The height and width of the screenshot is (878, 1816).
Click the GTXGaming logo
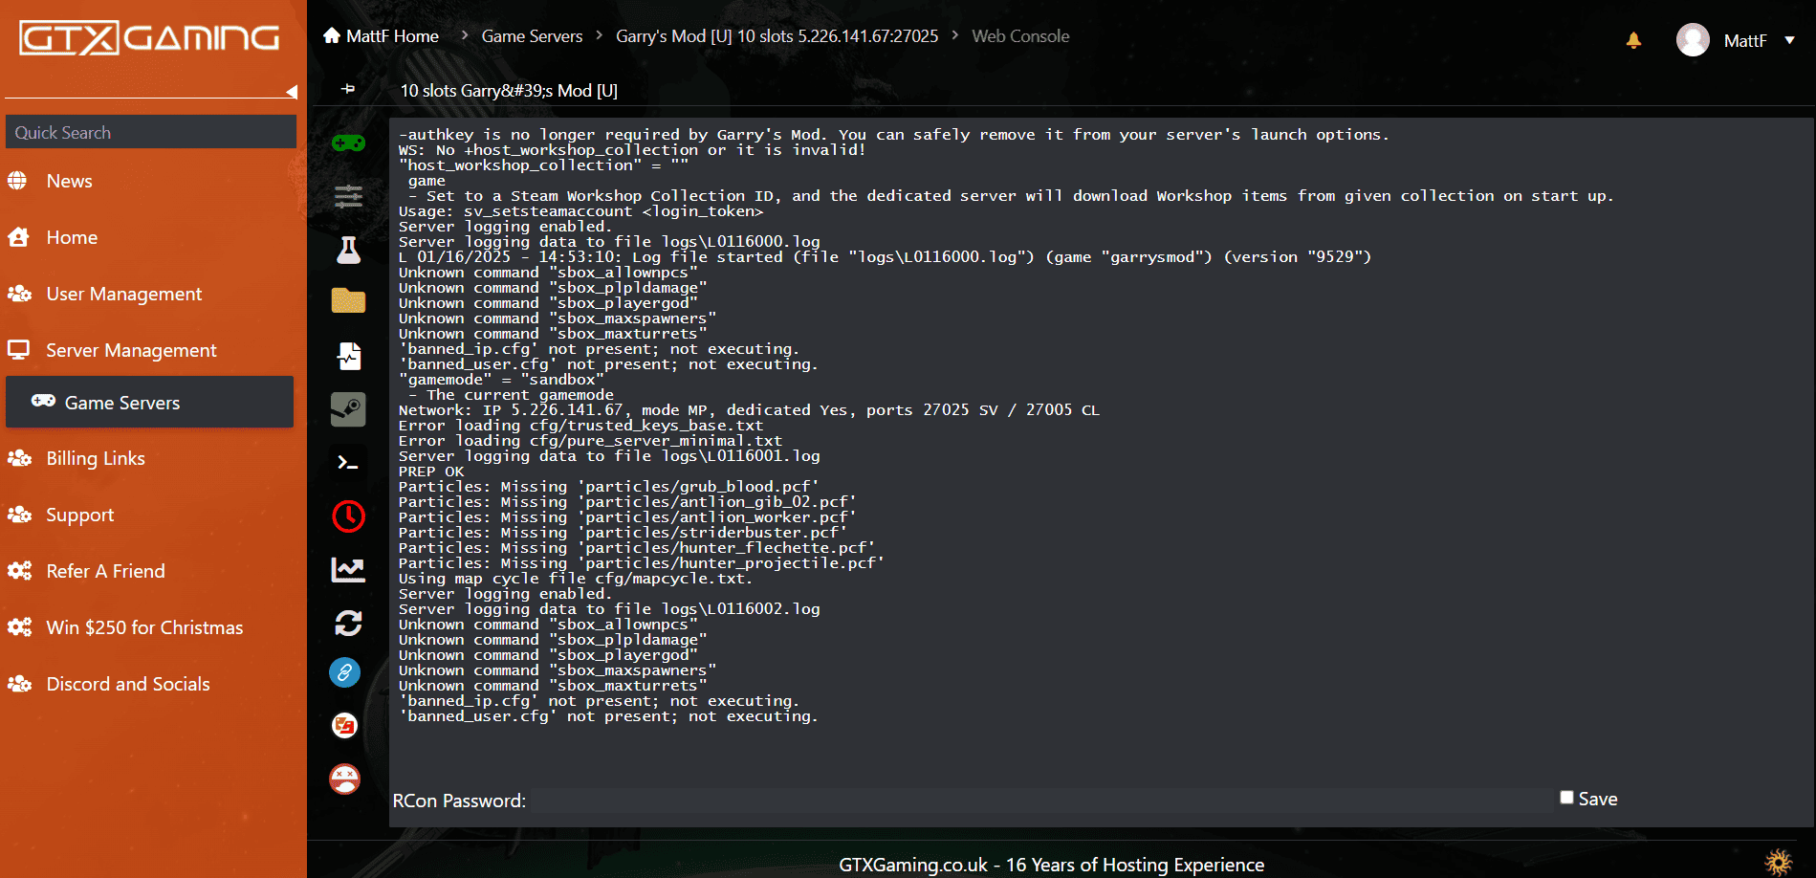[x=150, y=38]
